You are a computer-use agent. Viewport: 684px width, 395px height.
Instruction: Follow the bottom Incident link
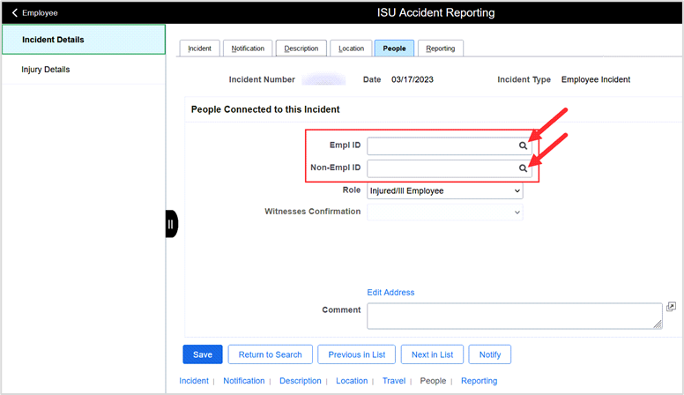click(194, 381)
